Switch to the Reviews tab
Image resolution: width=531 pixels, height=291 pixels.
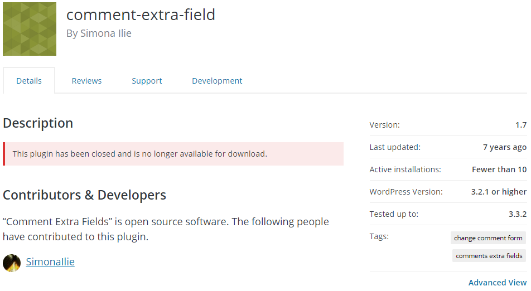click(86, 81)
